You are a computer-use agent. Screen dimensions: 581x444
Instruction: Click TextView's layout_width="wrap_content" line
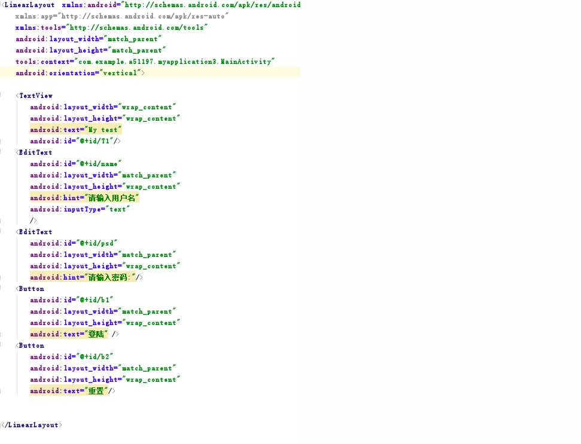click(103, 108)
